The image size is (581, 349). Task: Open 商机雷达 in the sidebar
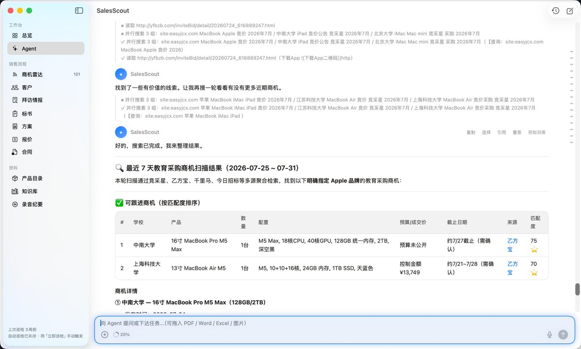[46, 75]
